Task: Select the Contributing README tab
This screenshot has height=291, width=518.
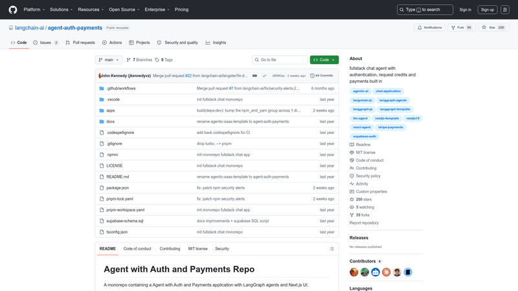Action: tap(170, 249)
